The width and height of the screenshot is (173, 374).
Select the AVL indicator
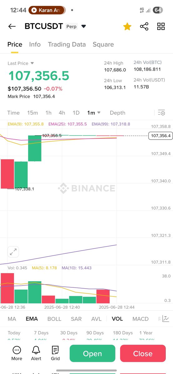point(96,319)
